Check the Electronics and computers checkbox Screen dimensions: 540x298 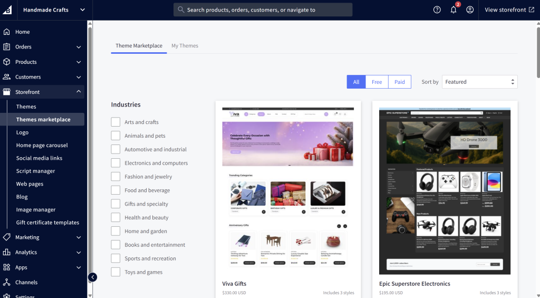pyautogui.click(x=115, y=163)
